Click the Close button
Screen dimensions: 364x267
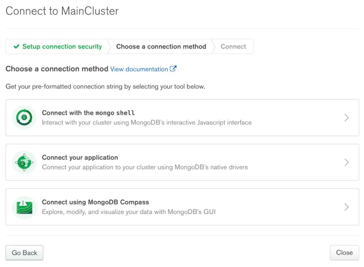(x=344, y=252)
